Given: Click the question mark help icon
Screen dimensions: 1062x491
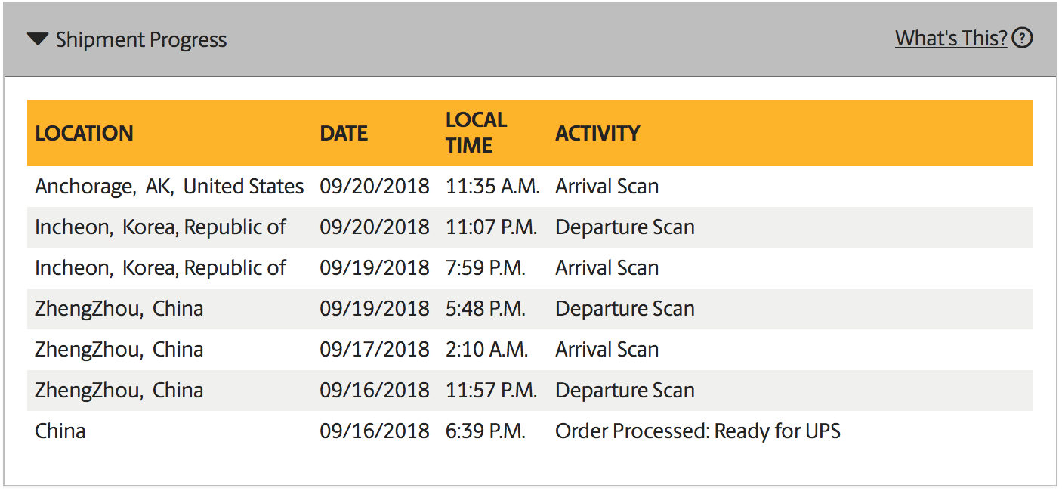Looking at the screenshot, I should point(1022,38).
